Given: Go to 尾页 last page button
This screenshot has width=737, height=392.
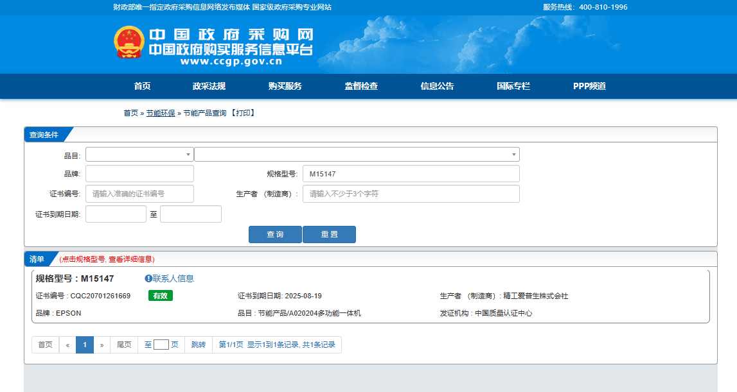Looking at the screenshot, I should click(124, 345).
